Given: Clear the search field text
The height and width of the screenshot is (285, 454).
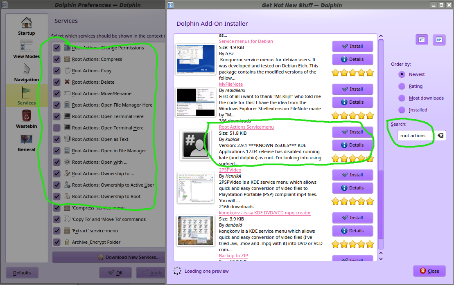Looking at the screenshot, I should pyautogui.click(x=440, y=136).
